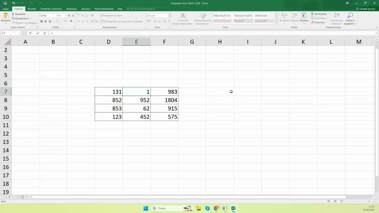The width and height of the screenshot is (379, 213).
Task: Switch to the Вставка tab
Action: coord(32,9)
